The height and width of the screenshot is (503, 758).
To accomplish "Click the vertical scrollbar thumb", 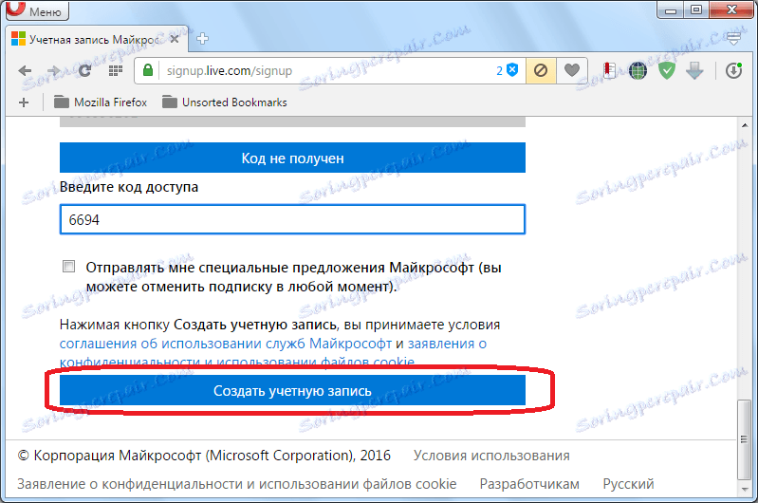I will 745,439.
